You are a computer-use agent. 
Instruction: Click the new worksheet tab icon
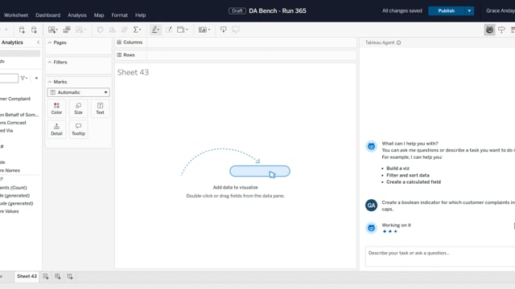pyautogui.click(x=46, y=276)
